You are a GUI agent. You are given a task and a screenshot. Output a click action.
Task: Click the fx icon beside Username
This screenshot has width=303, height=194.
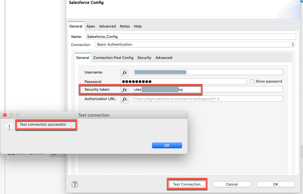[124, 73]
